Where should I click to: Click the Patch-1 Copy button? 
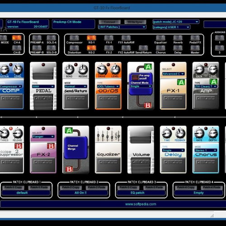tap(13, 188)
